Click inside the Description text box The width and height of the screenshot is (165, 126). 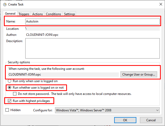[x=93, y=48]
